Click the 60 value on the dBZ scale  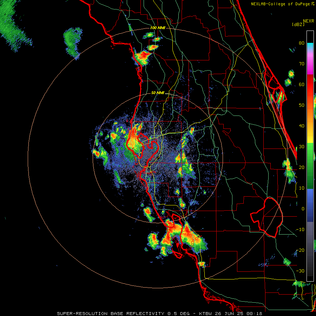(302, 84)
